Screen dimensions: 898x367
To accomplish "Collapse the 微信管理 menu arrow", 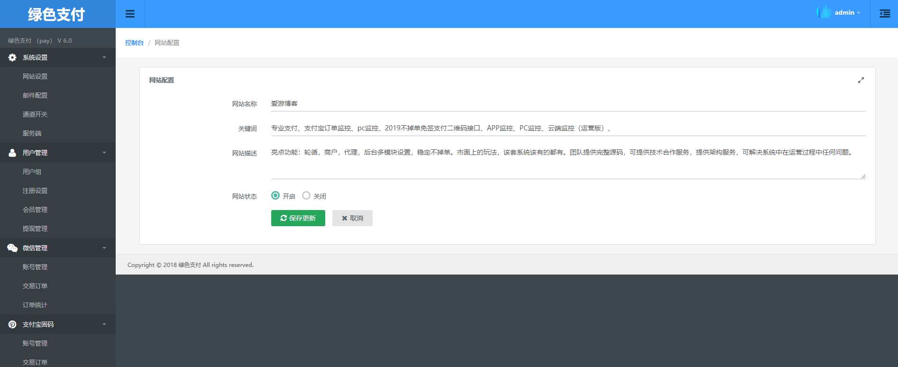I will click(x=104, y=248).
